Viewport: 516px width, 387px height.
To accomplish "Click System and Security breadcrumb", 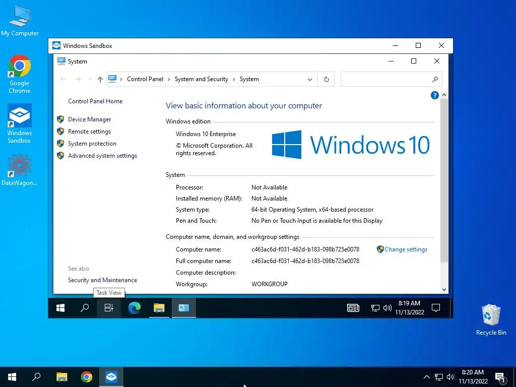I will point(201,79).
